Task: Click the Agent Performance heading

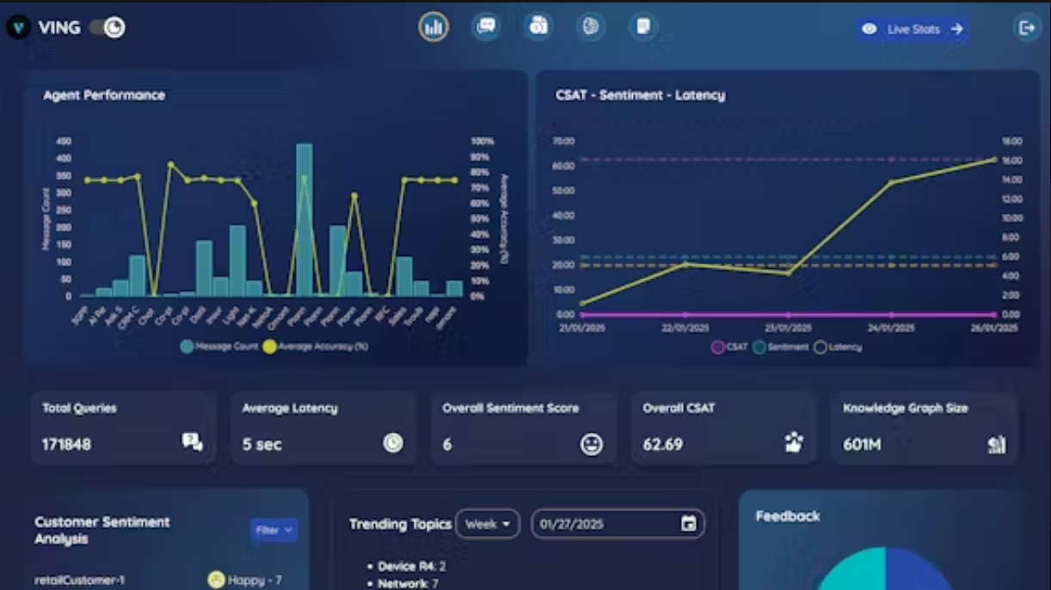Action: [x=104, y=95]
